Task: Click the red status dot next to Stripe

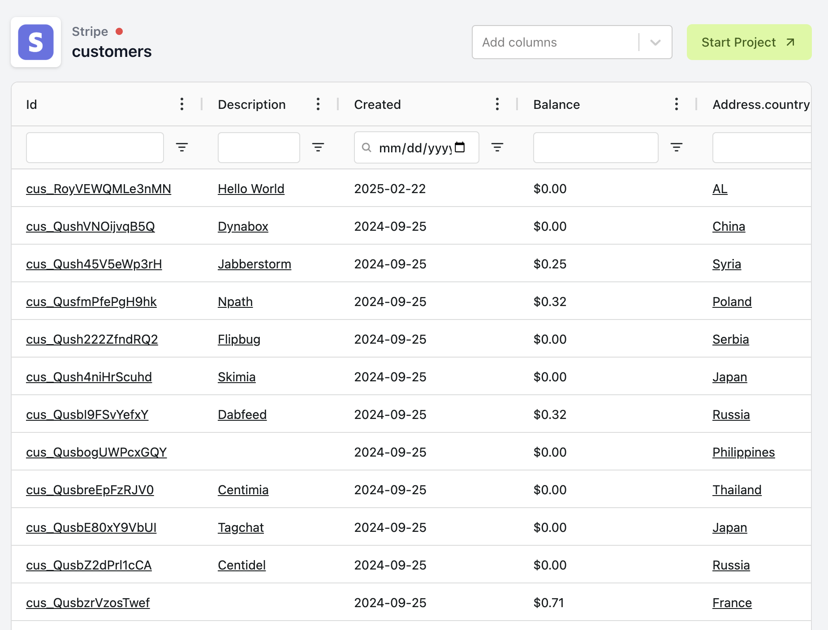Action: [120, 31]
